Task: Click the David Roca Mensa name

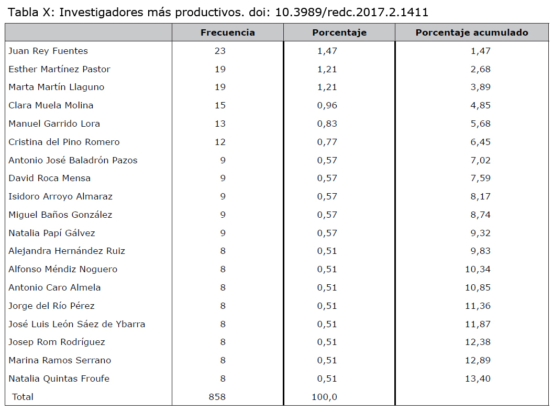Action: click(49, 179)
